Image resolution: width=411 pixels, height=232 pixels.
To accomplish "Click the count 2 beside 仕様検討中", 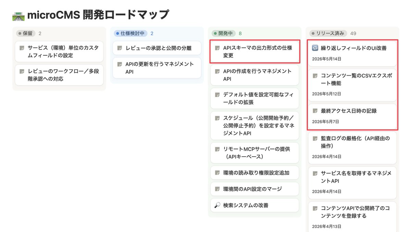I will pos(152,33).
